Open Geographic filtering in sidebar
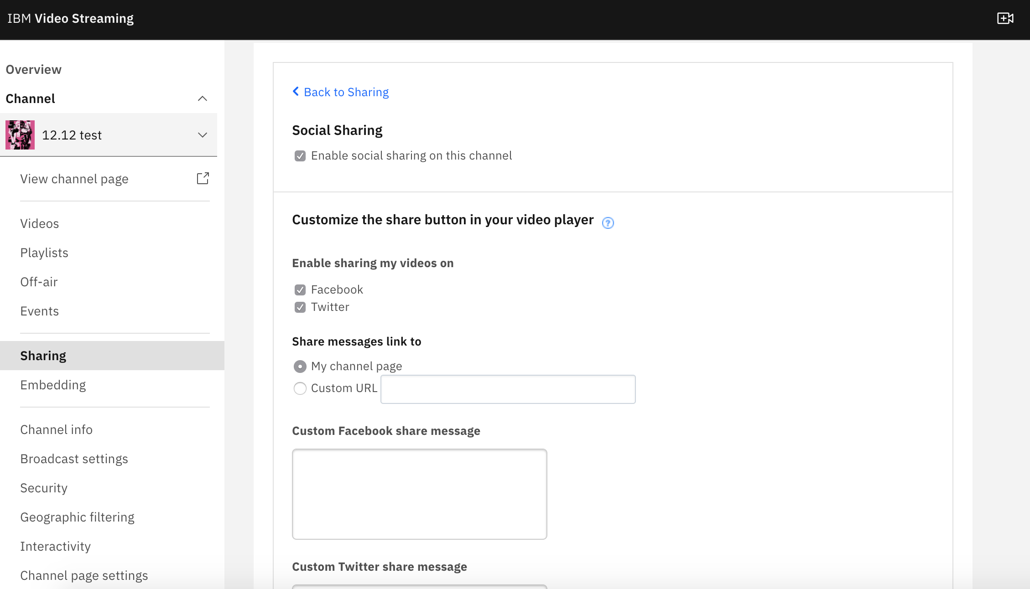The image size is (1030, 589). click(78, 517)
